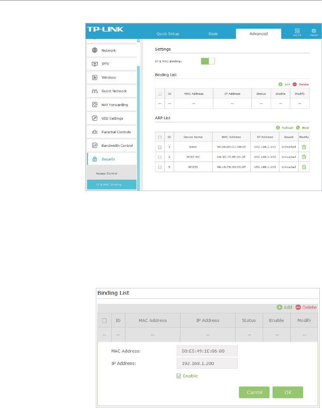Select IP & MAC Binding submenu item
Screen dimensions: 322x408
(x=112, y=185)
